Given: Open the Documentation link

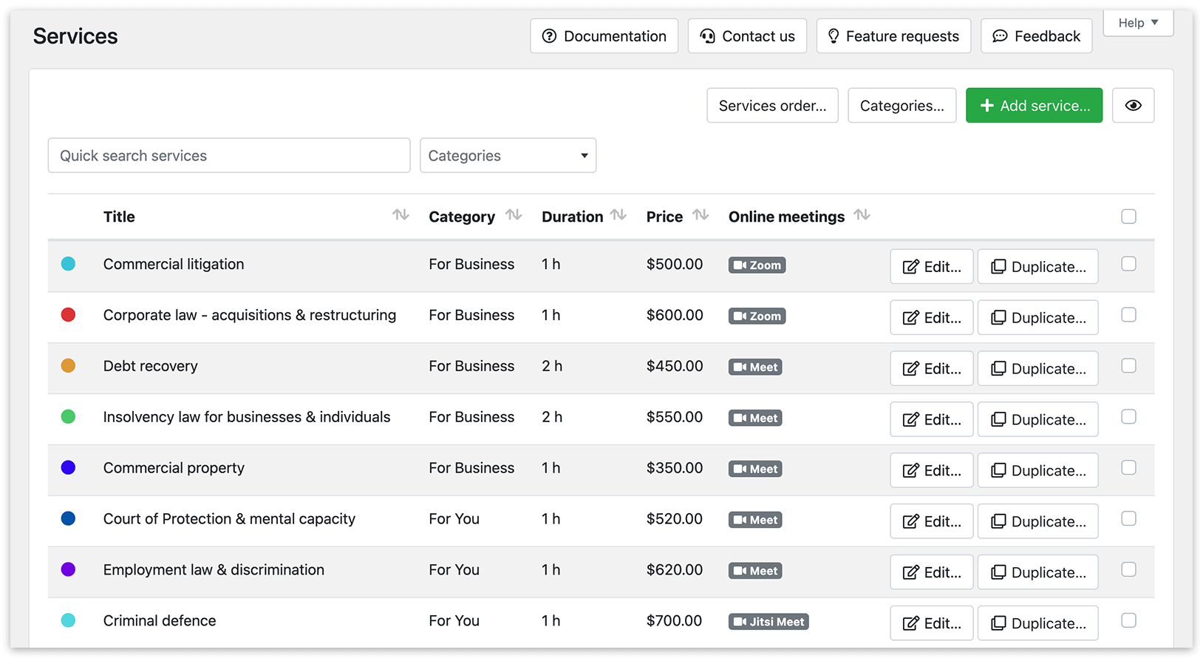Looking at the screenshot, I should click(604, 36).
